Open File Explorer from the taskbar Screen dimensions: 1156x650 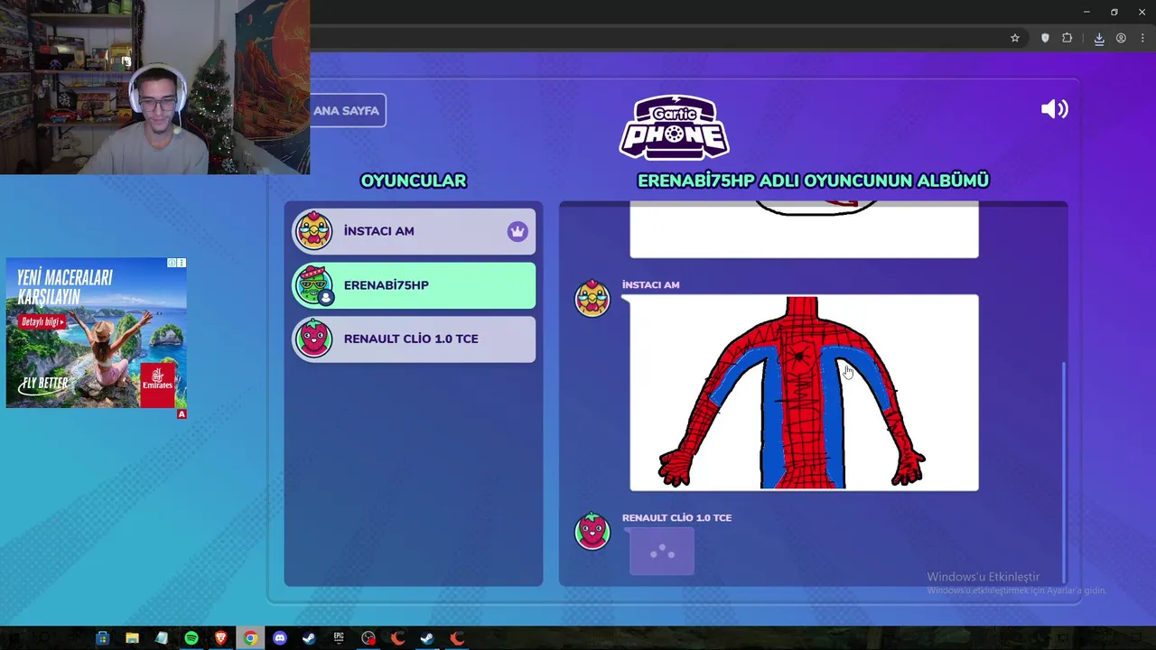(132, 638)
